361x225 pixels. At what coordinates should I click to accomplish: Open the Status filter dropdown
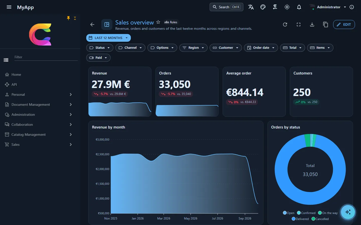click(100, 48)
